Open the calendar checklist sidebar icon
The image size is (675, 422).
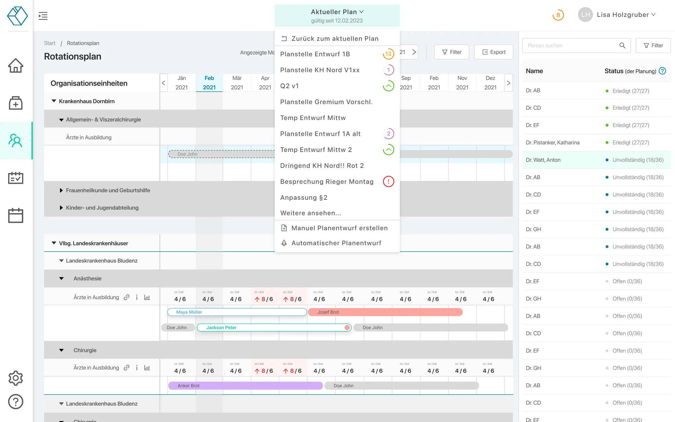pos(16,178)
